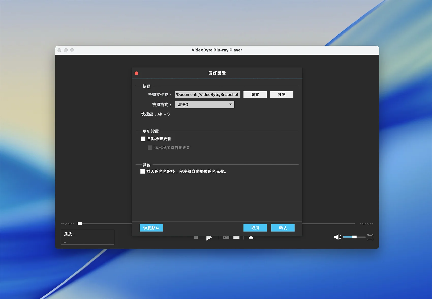Image resolution: width=432 pixels, height=299 pixels.
Task: Confirm the settings with 确认
Action: point(283,228)
